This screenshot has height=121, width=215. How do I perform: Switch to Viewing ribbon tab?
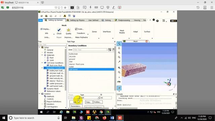137,20
